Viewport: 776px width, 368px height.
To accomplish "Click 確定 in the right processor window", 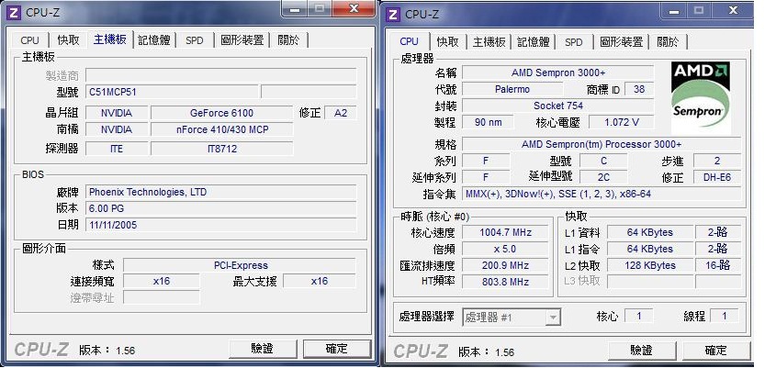I will coord(715,351).
